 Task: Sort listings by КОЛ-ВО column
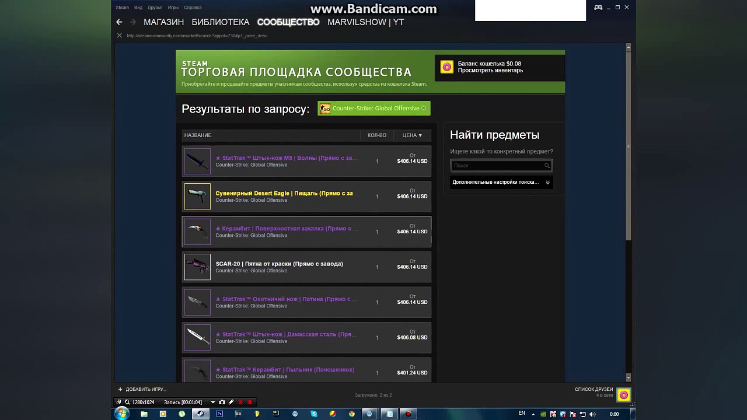point(377,135)
